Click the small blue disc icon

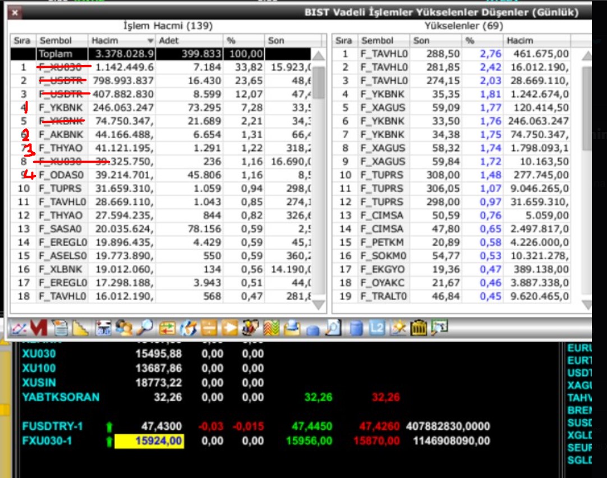coord(313,330)
